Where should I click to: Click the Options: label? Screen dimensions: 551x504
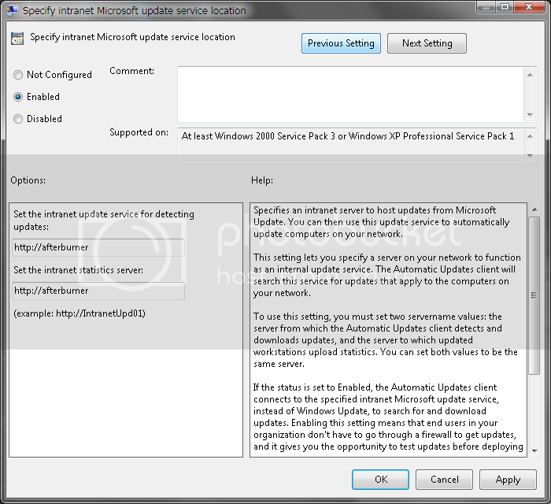click(28, 180)
